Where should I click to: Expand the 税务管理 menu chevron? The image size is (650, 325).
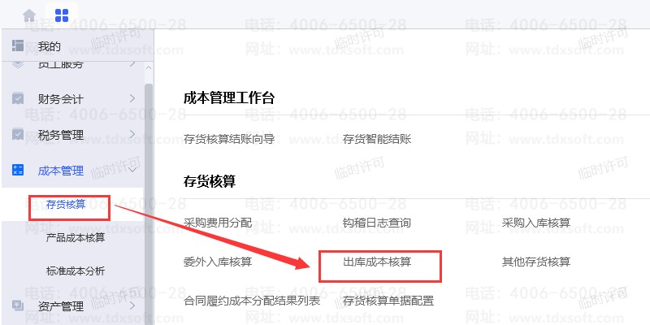click(132, 134)
